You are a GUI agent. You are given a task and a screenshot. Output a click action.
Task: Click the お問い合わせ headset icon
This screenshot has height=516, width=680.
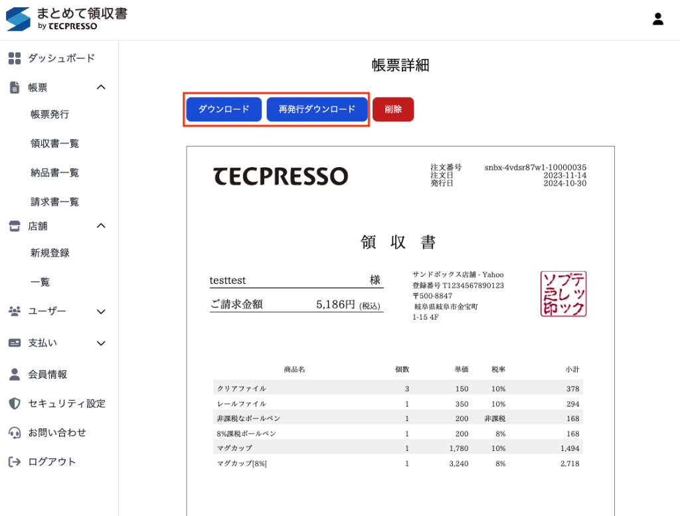click(15, 433)
